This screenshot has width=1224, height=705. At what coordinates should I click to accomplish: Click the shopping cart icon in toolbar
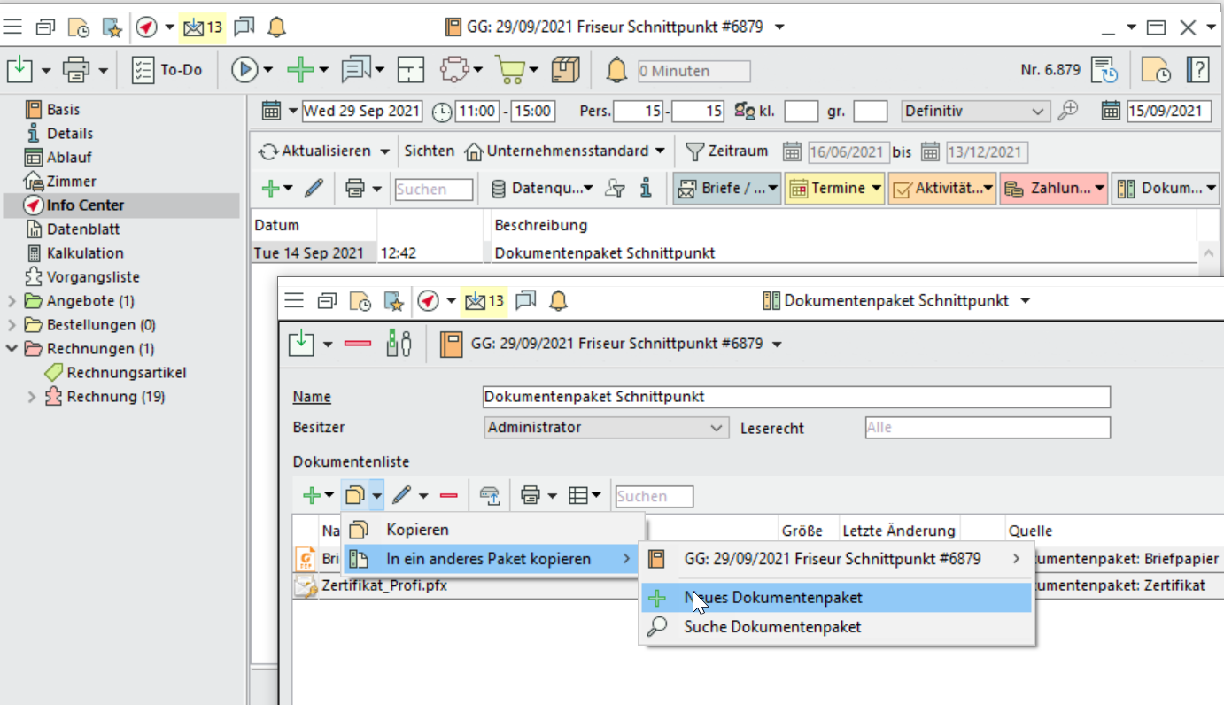pyautogui.click(x=508, y=70)
